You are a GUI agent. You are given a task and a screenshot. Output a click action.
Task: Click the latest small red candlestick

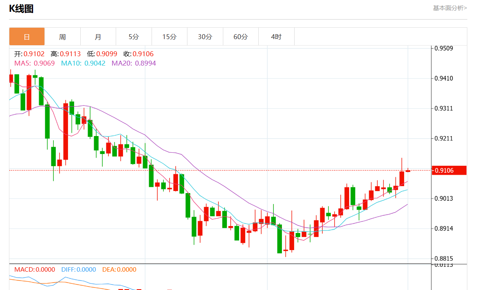click(408, 171)
